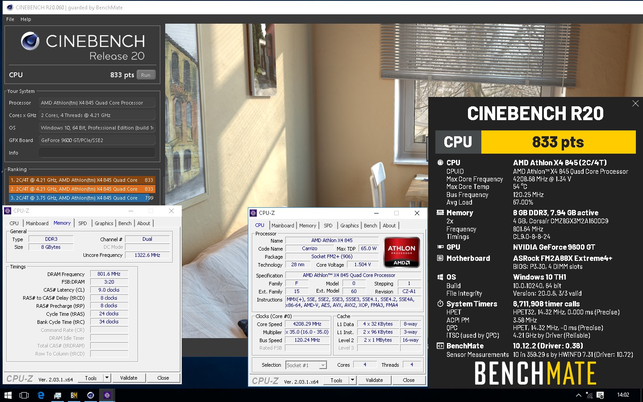Open About tab in right CPU-Z window
643x402 pixels.
pyautogui.click(x=389, y=226)
